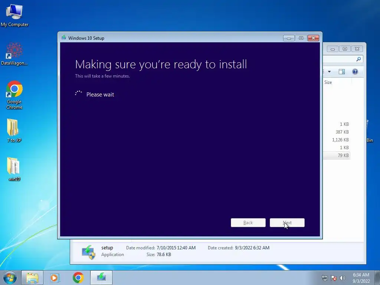Open the Action Center flag icon in the tray

[334, 278]
